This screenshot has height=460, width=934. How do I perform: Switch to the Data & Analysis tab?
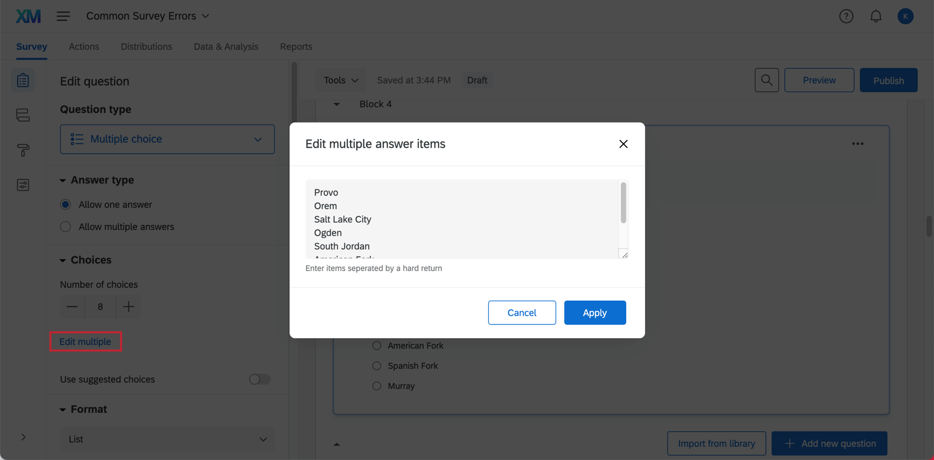tap(226, 47)
